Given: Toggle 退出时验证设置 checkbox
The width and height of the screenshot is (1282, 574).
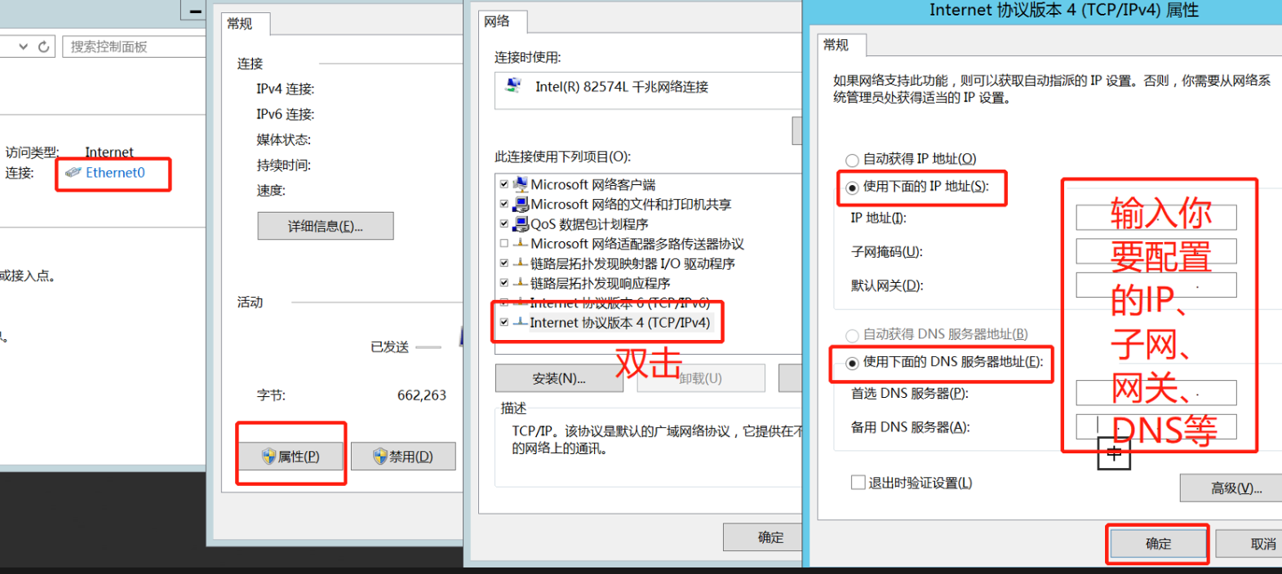Looking at the screenshot, I should [x=858, y=483].
